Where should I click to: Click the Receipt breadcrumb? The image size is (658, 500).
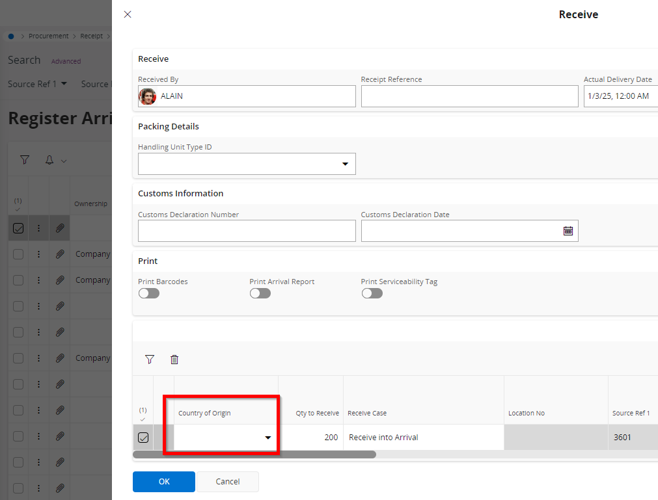92,36
